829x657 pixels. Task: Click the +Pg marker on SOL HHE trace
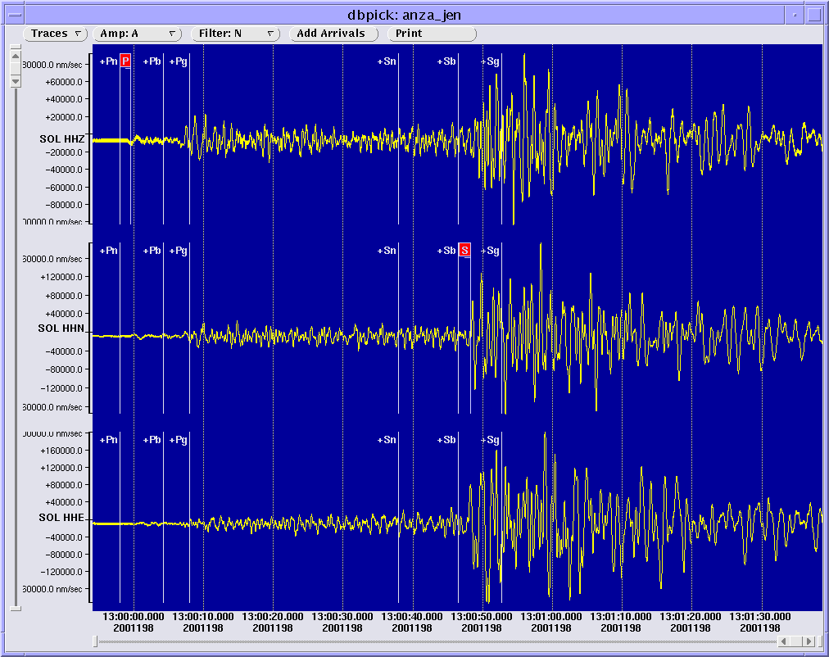point(179,440)
